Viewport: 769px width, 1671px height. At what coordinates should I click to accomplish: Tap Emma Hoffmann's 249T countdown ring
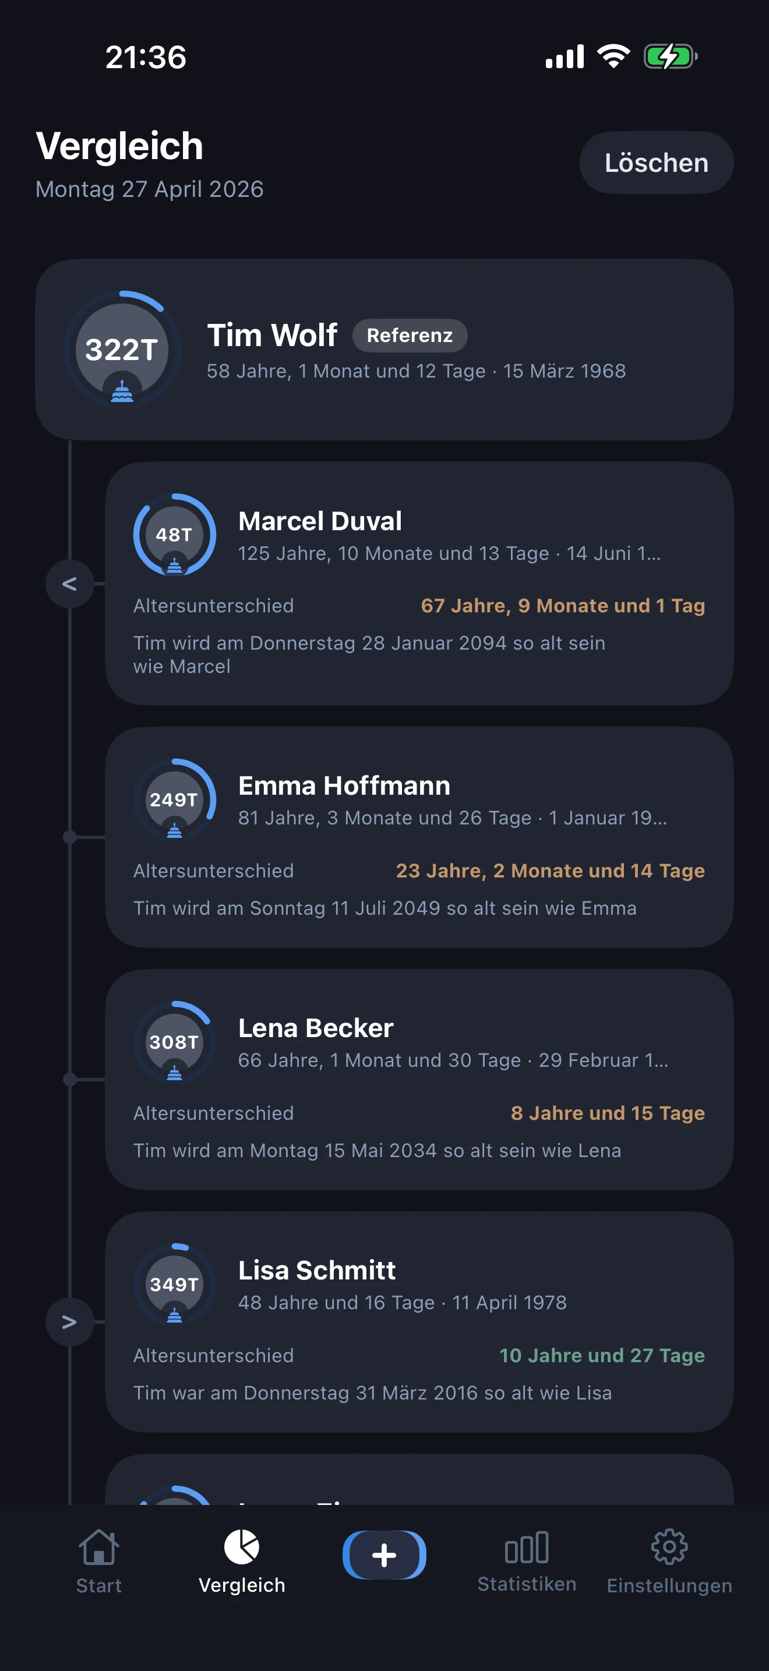(x=174, y=799)
